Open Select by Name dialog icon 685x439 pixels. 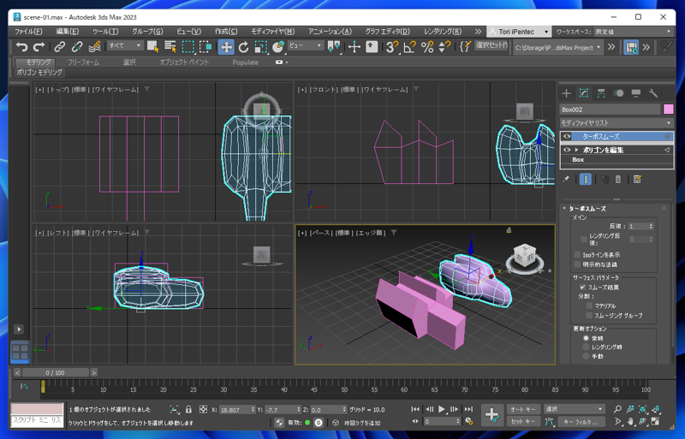(170, 47)
